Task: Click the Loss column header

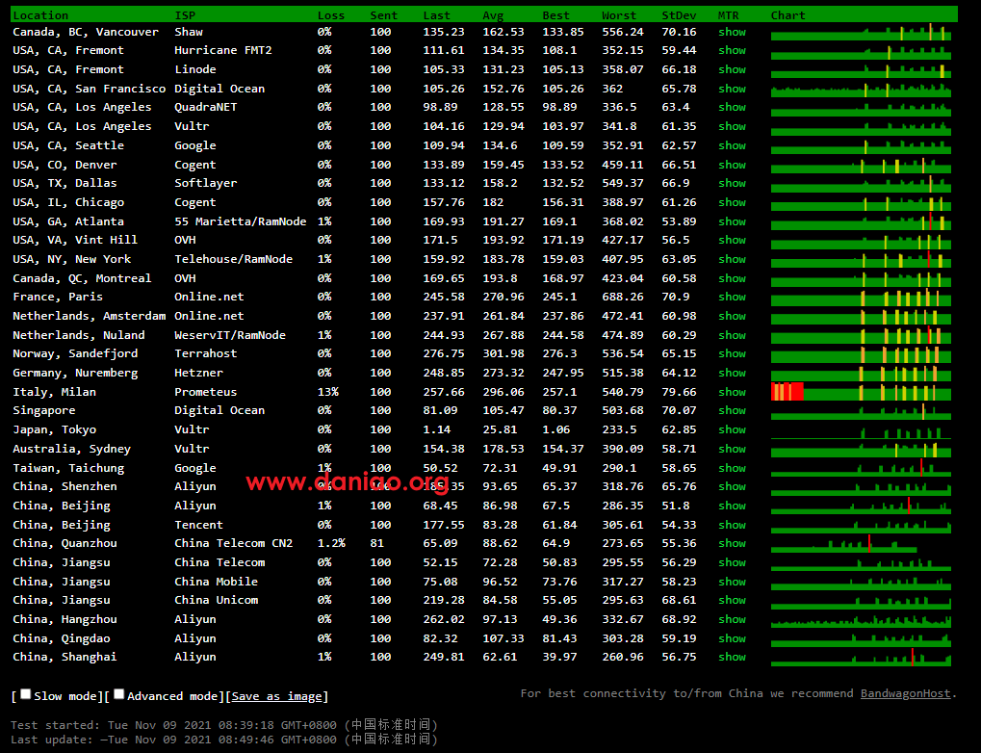Action: pos(331,15)
